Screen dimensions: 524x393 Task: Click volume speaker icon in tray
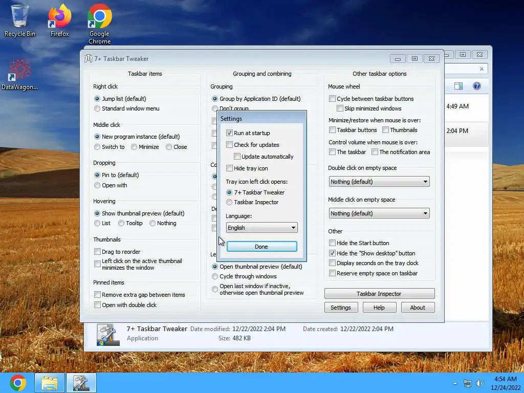point(480,383)
